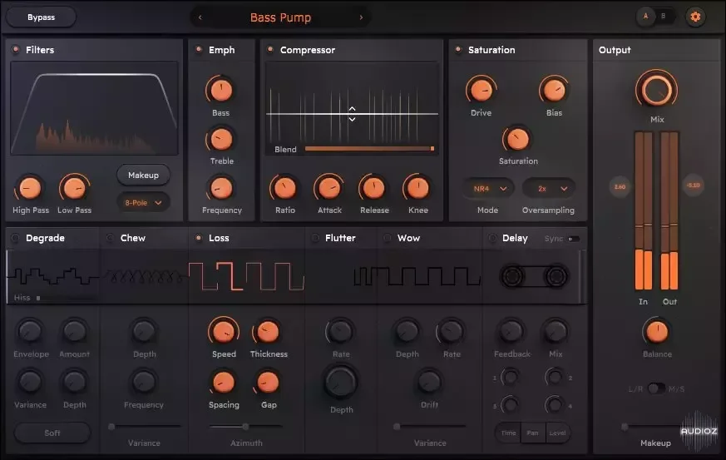Toggle the Emph section power

(199, 49)
